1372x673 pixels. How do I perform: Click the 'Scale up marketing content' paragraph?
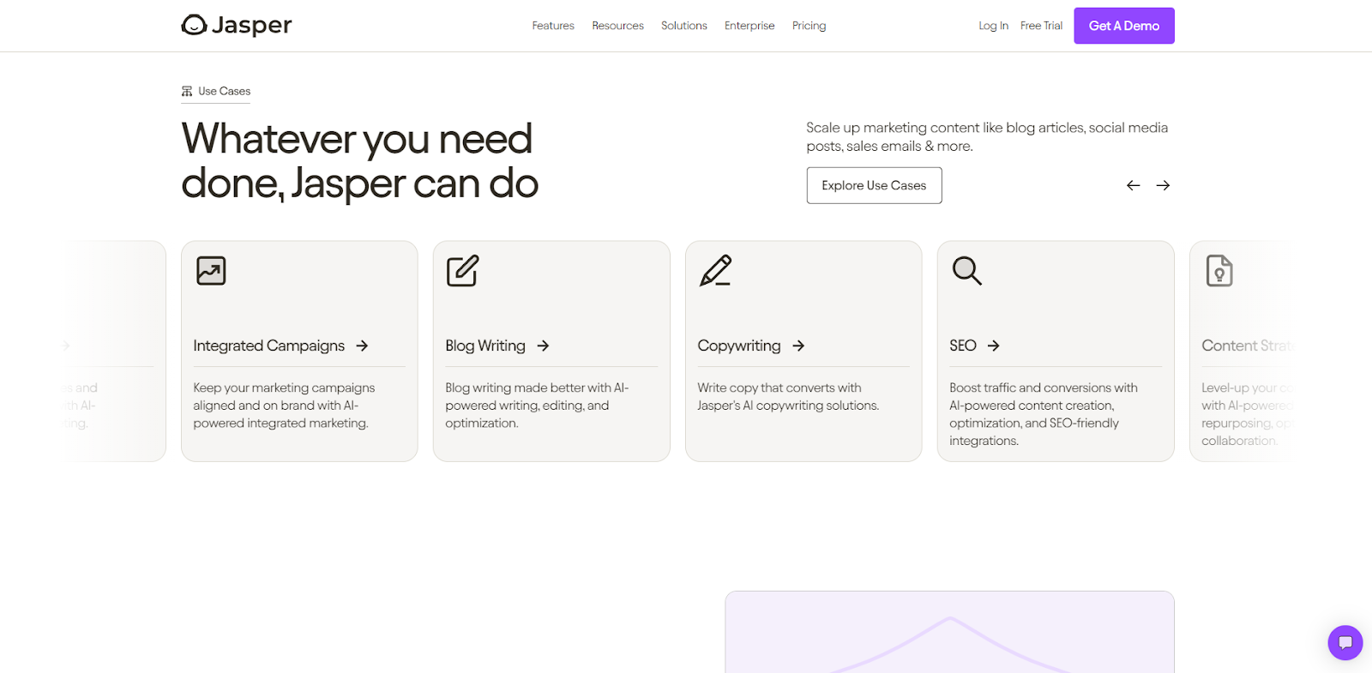[987, 136]
